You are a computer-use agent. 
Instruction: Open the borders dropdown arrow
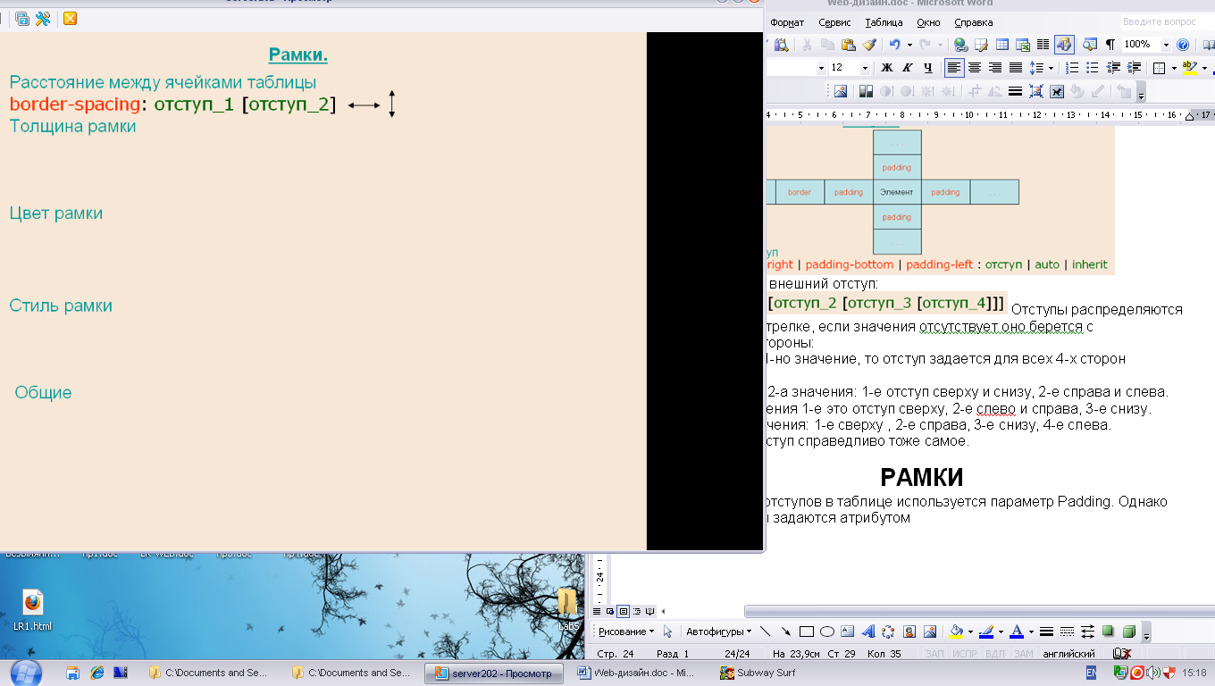1173,68
